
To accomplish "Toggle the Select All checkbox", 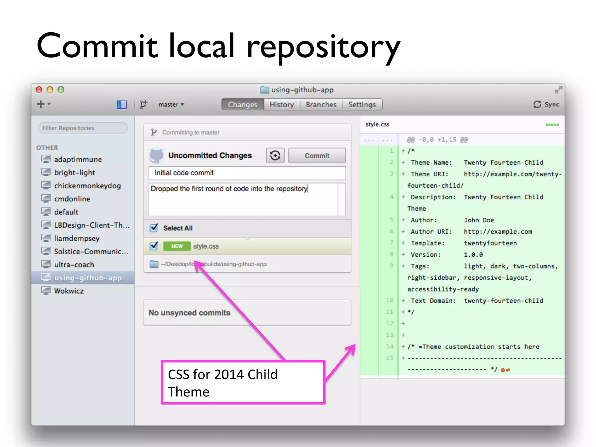I will coord(154,228).
